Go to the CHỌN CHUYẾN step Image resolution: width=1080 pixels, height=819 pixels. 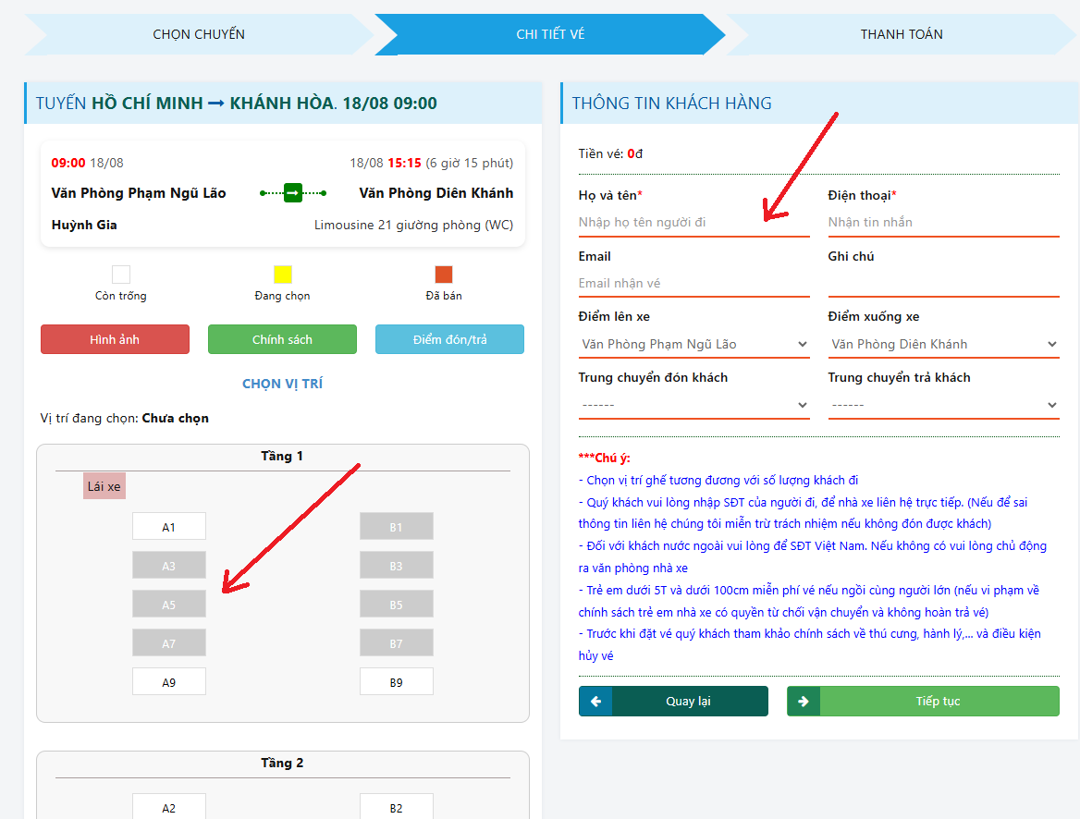[199, 34]
